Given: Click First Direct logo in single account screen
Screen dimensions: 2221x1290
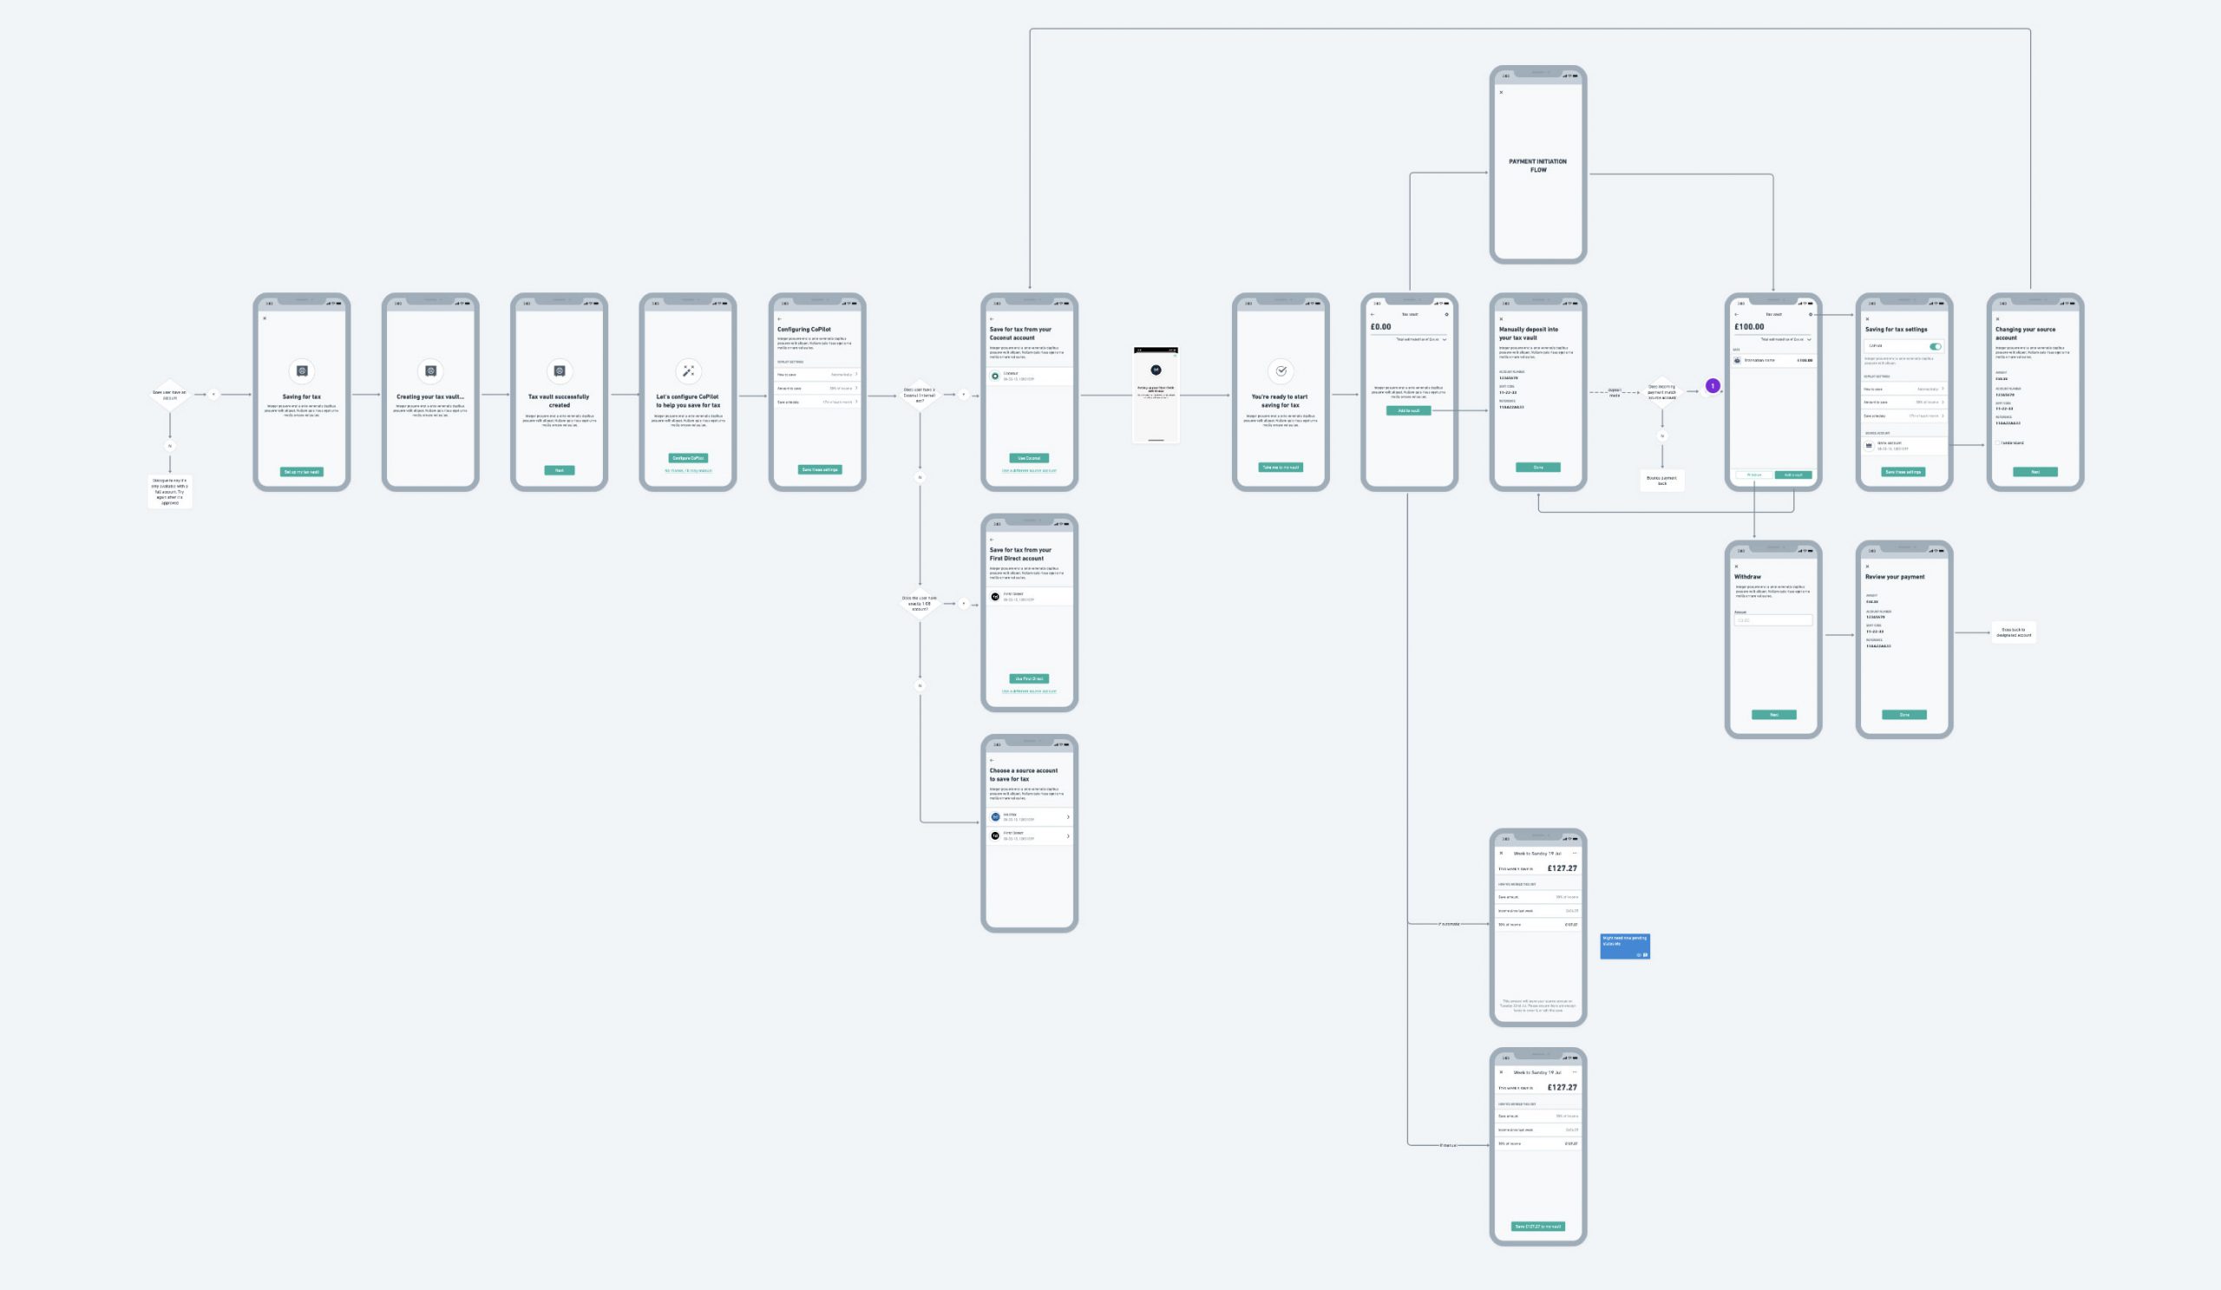Looking at the screenshot, I should (995, 597).
